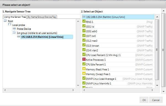
Task: Click up arrow of sensor tree scrollbar
Action: click(78, 21)
